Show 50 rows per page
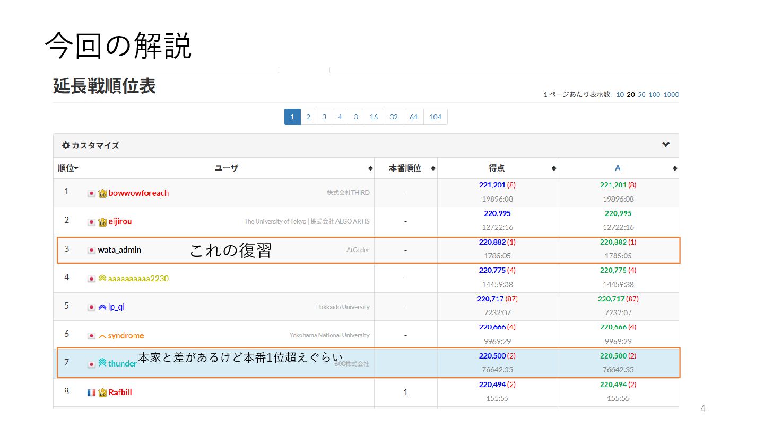This screenshot has height=429, width=764. click(641, 95)
